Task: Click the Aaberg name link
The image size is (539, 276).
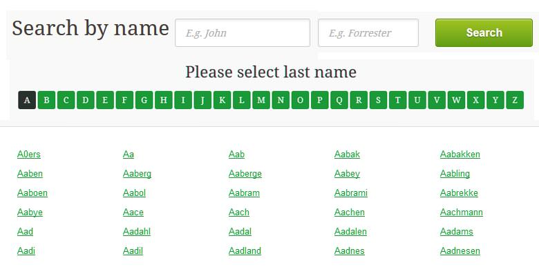Action: 137,174
